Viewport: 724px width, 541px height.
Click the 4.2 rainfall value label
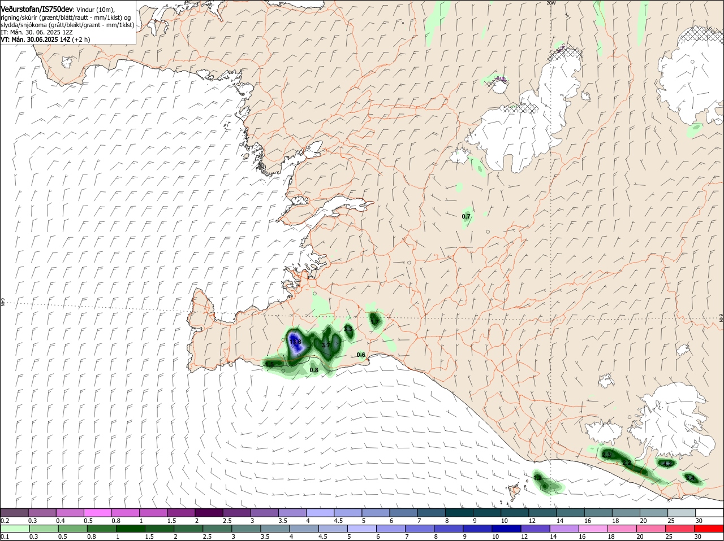click(x=667, y=464)
